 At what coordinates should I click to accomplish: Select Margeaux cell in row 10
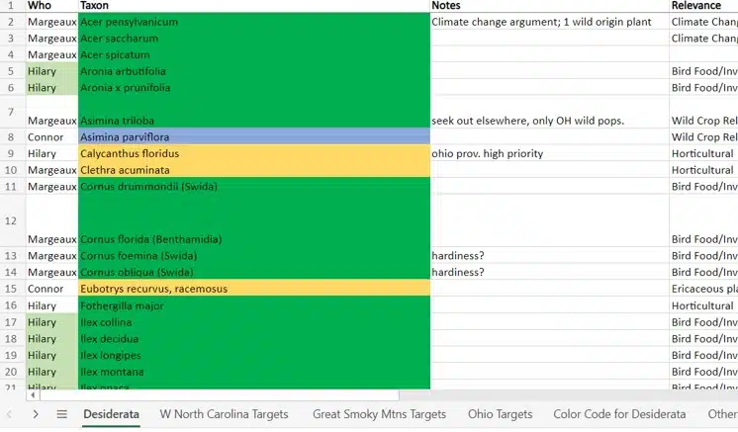point(51,170)
